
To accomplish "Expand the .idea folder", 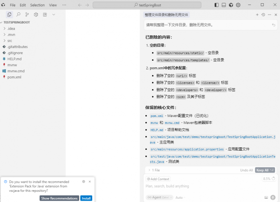I will (x=11, y=28).
